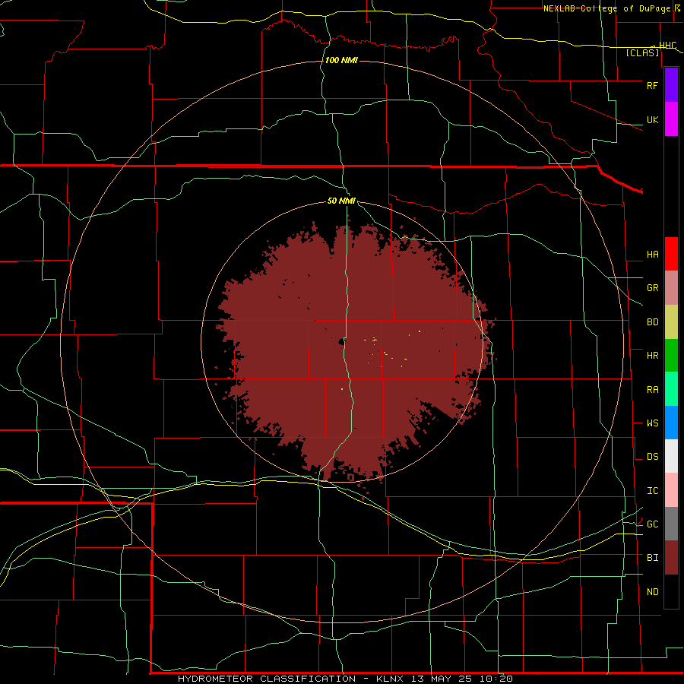Click the ND legend label
This screenshot has width=684, height=684.
[652, 592]
